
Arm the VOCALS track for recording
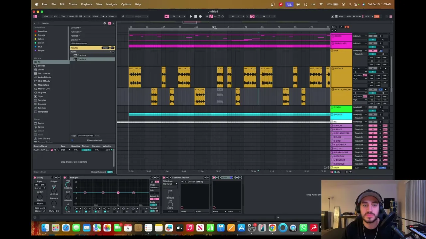[385, 68]
